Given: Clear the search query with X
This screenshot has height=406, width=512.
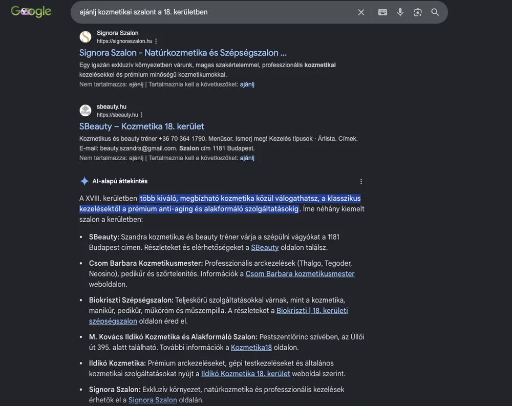Looking at the screenshot, I should pyautogui.click(x=361, y=12).
